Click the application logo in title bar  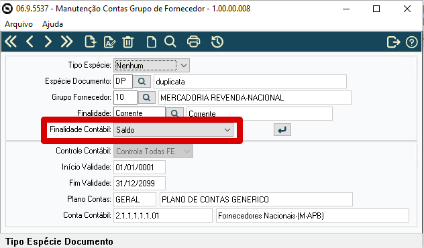click(7, 9)
